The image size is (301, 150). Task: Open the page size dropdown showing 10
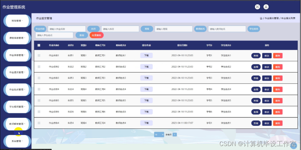point(159,135)
